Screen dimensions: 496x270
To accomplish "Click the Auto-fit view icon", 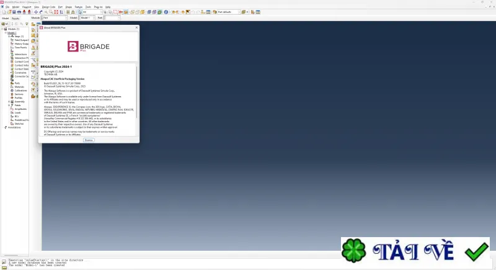I will tap(56, 12).
